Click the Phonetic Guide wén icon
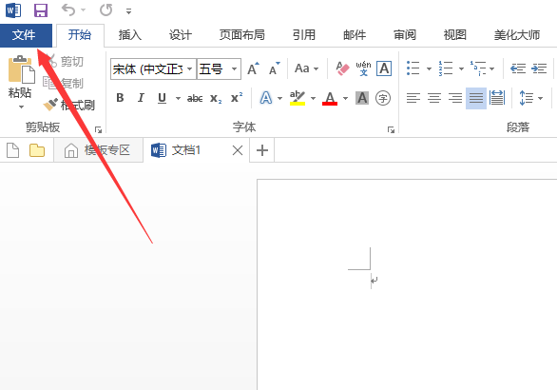The height and width of the screenshot is (390, 557). (363, 68)
